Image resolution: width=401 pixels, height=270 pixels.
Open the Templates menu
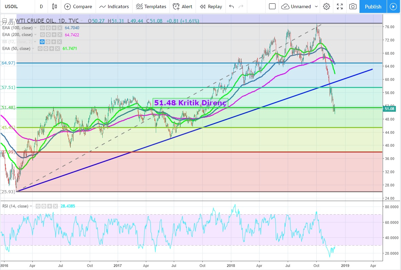click(x=151, y=6)
